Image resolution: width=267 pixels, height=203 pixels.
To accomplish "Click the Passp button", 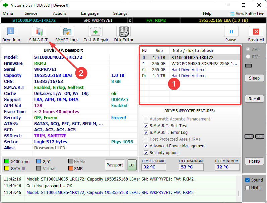I will [x=254, y=161].
